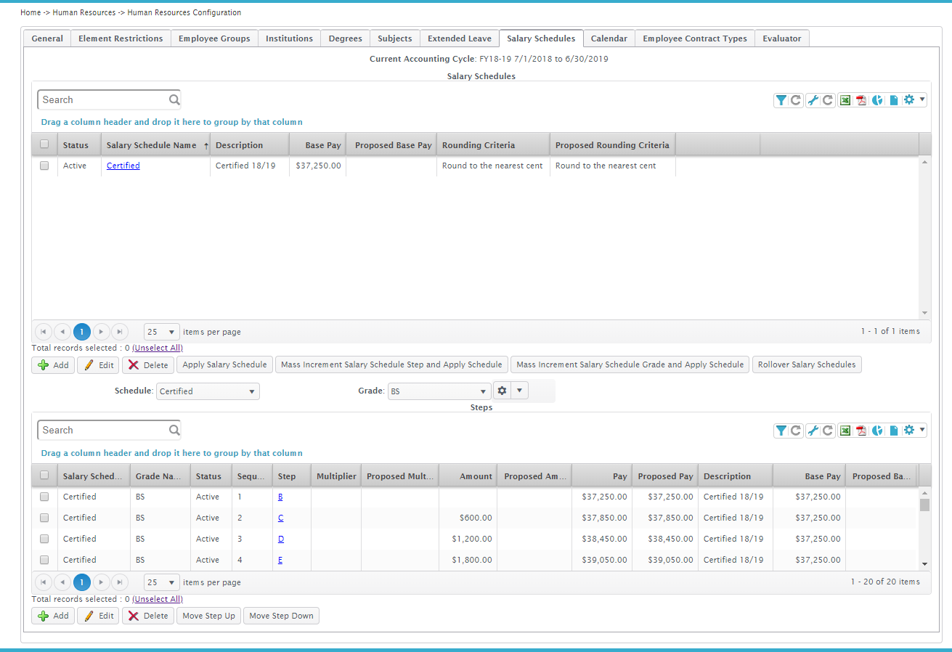The height and width of the screenshot is (652, 952).
Task: Tick checkbox for step B row
Action: coord(44,497)
